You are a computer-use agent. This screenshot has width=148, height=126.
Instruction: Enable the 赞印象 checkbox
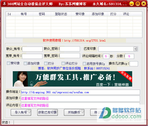click(8, 63)
